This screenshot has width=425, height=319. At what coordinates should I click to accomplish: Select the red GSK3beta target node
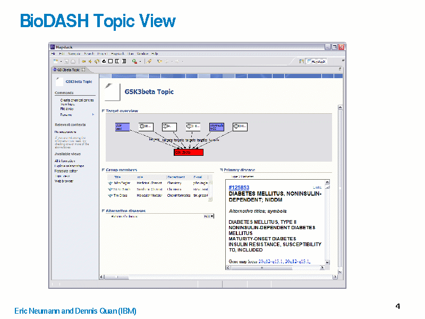point(189,153)
